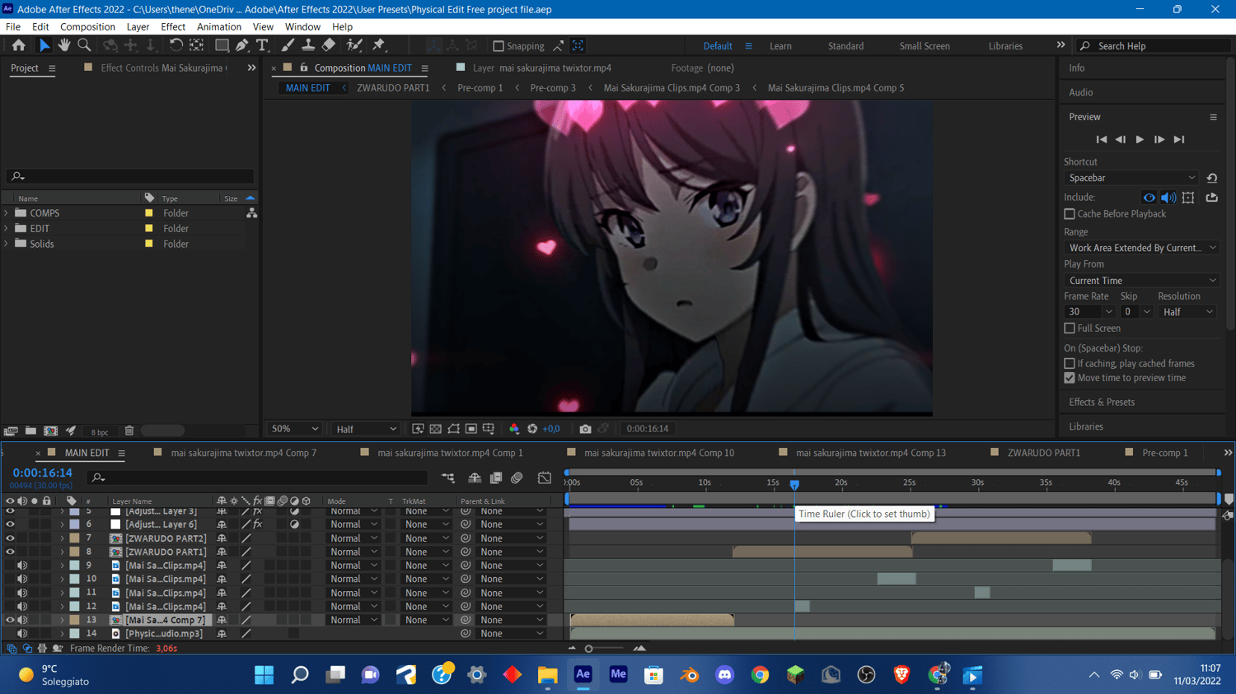
Task: Open the Effect menu
Action: click(x=173, y=27)
